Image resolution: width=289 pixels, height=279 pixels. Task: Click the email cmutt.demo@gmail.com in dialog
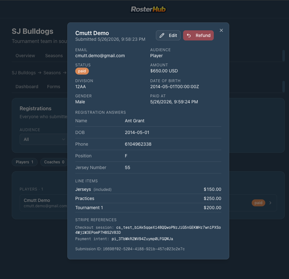click(100, 56)
